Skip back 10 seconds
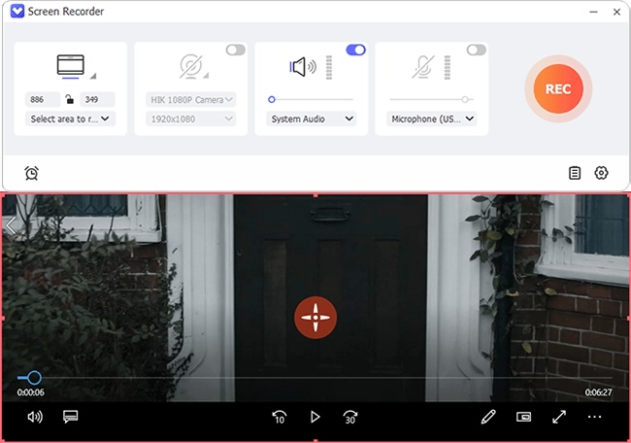Screen dimensions: 631x443 coord(280,417)
